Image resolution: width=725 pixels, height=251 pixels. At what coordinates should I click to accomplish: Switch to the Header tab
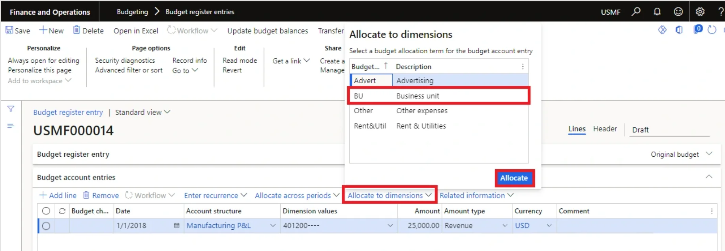coord(605,129)
